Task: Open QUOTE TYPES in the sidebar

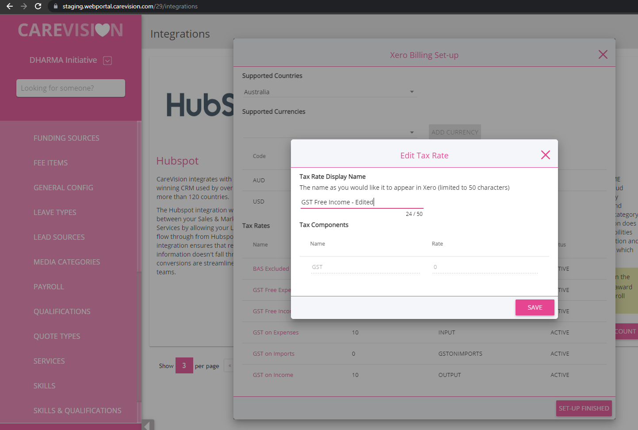Action: 57,336
